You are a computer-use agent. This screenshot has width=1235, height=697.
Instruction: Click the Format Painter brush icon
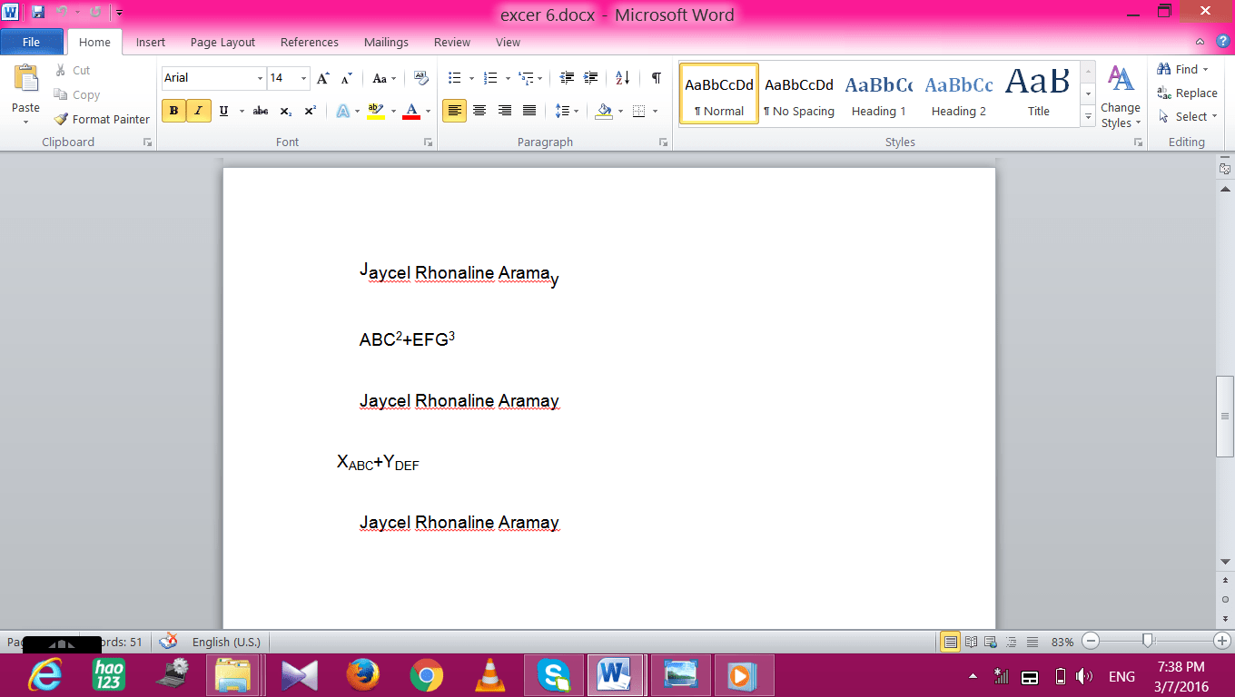61,119
